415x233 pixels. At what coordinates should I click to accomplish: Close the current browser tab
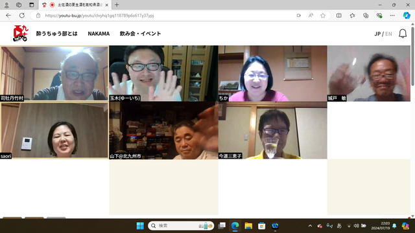coord(106,5)
